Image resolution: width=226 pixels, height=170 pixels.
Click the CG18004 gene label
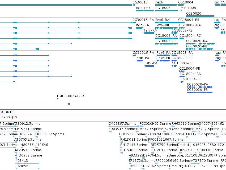(x=186, y=2)
